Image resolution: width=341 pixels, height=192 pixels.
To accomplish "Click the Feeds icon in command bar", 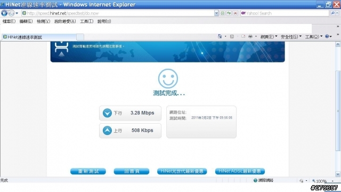I will pos(232,37).
